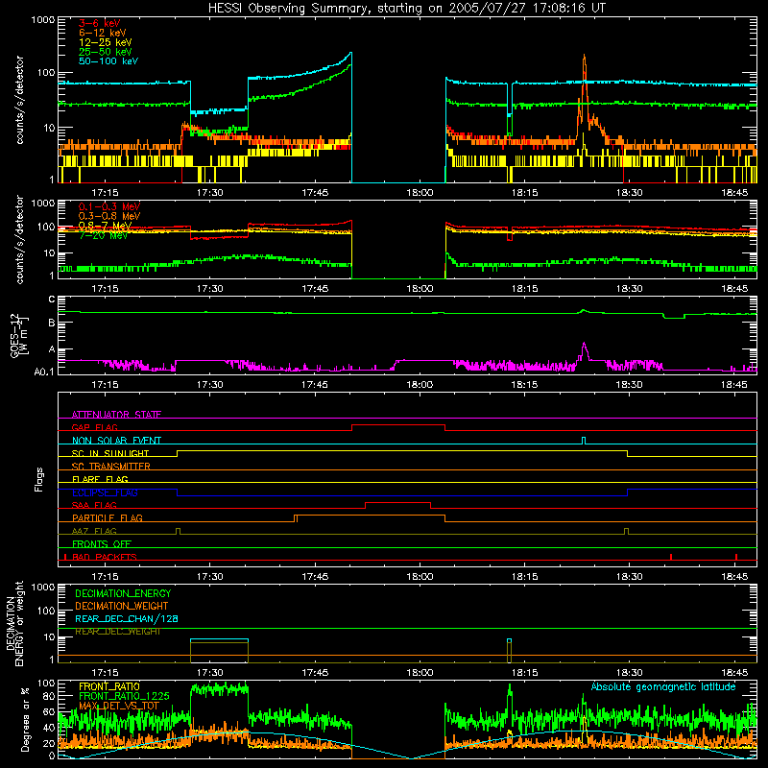Image resolution: width=768 pixels, height=768 pixels.
Task: Click the GOES magenta flux peak
Action: point(584,344)
